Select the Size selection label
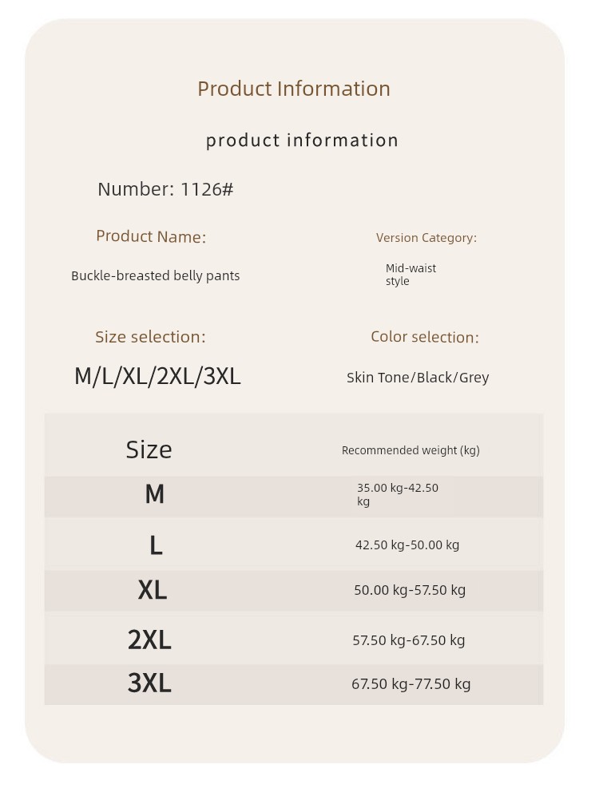599x788 pixels. (x=150, y=337)
